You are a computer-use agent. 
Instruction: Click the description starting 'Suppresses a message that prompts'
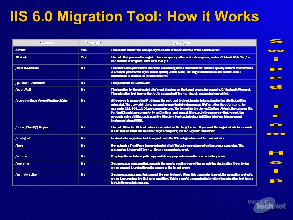pyautogui.click(x=180, y=166)
